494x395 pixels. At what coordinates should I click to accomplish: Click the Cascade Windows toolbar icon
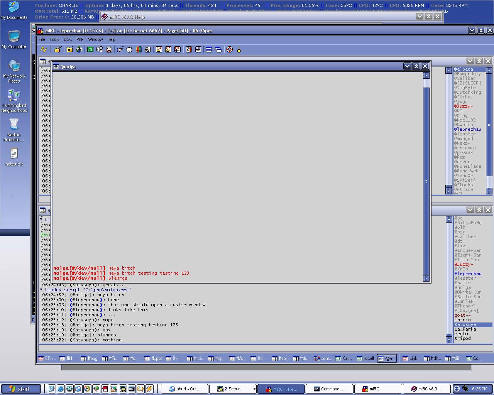point(218,49)
